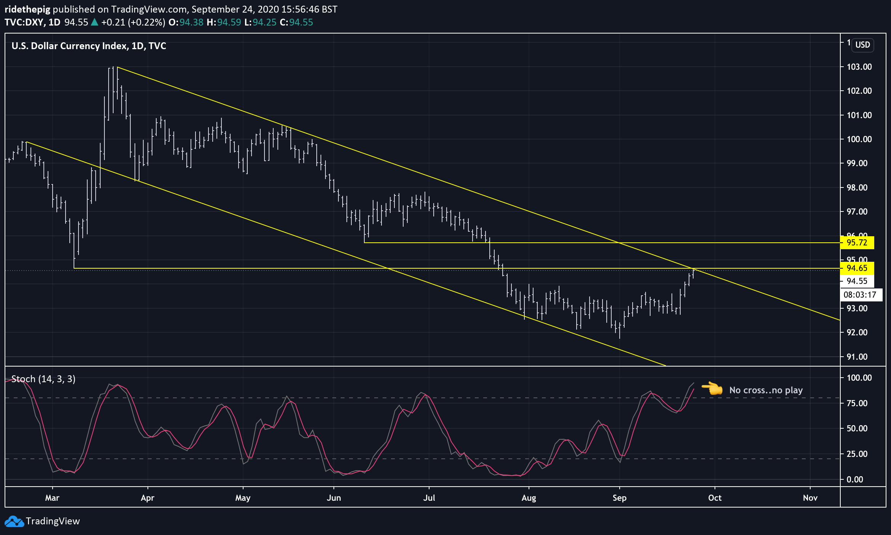This screenshot has height=535, width=891.
Task: Click the TradingView footer text
Action: tap(53, 521)
